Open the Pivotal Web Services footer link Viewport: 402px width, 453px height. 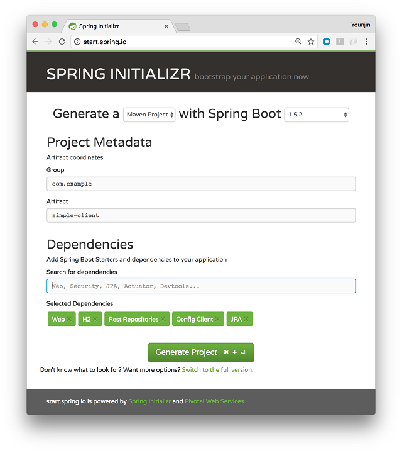pyautogui.click(x=214, y=401)
